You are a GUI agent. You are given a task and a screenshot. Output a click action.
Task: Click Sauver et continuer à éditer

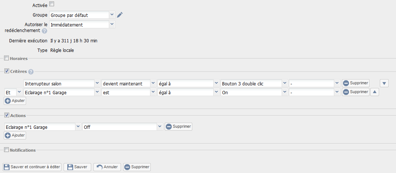click(x=32, y=167)
